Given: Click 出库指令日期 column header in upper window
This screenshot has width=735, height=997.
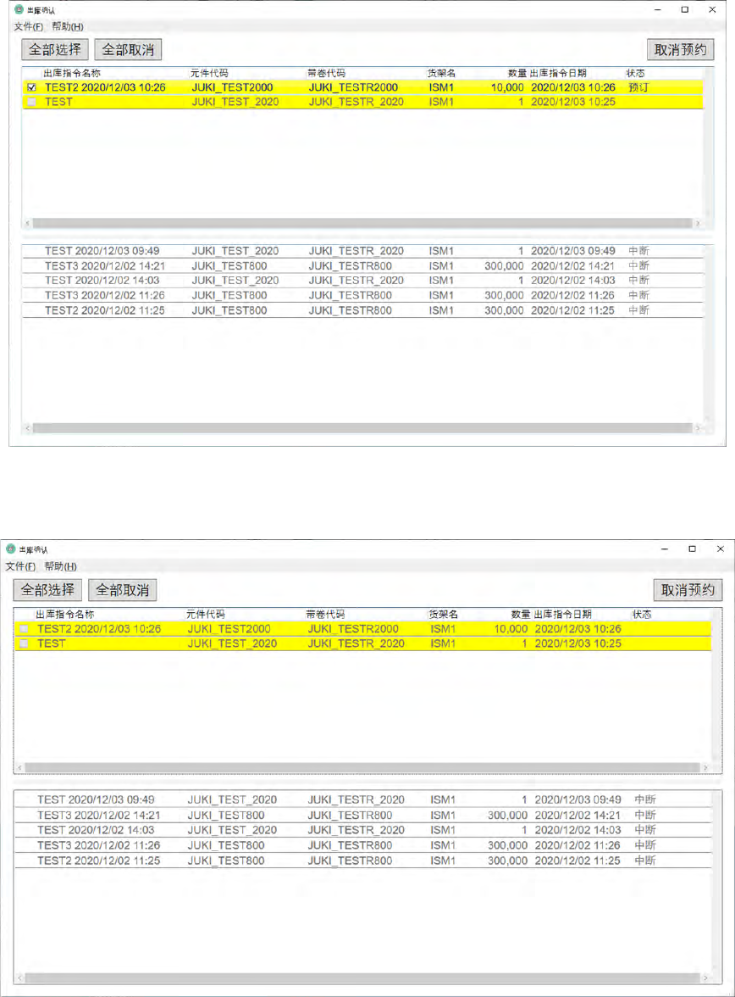Looking at the screenshot, I should [558, 73].
